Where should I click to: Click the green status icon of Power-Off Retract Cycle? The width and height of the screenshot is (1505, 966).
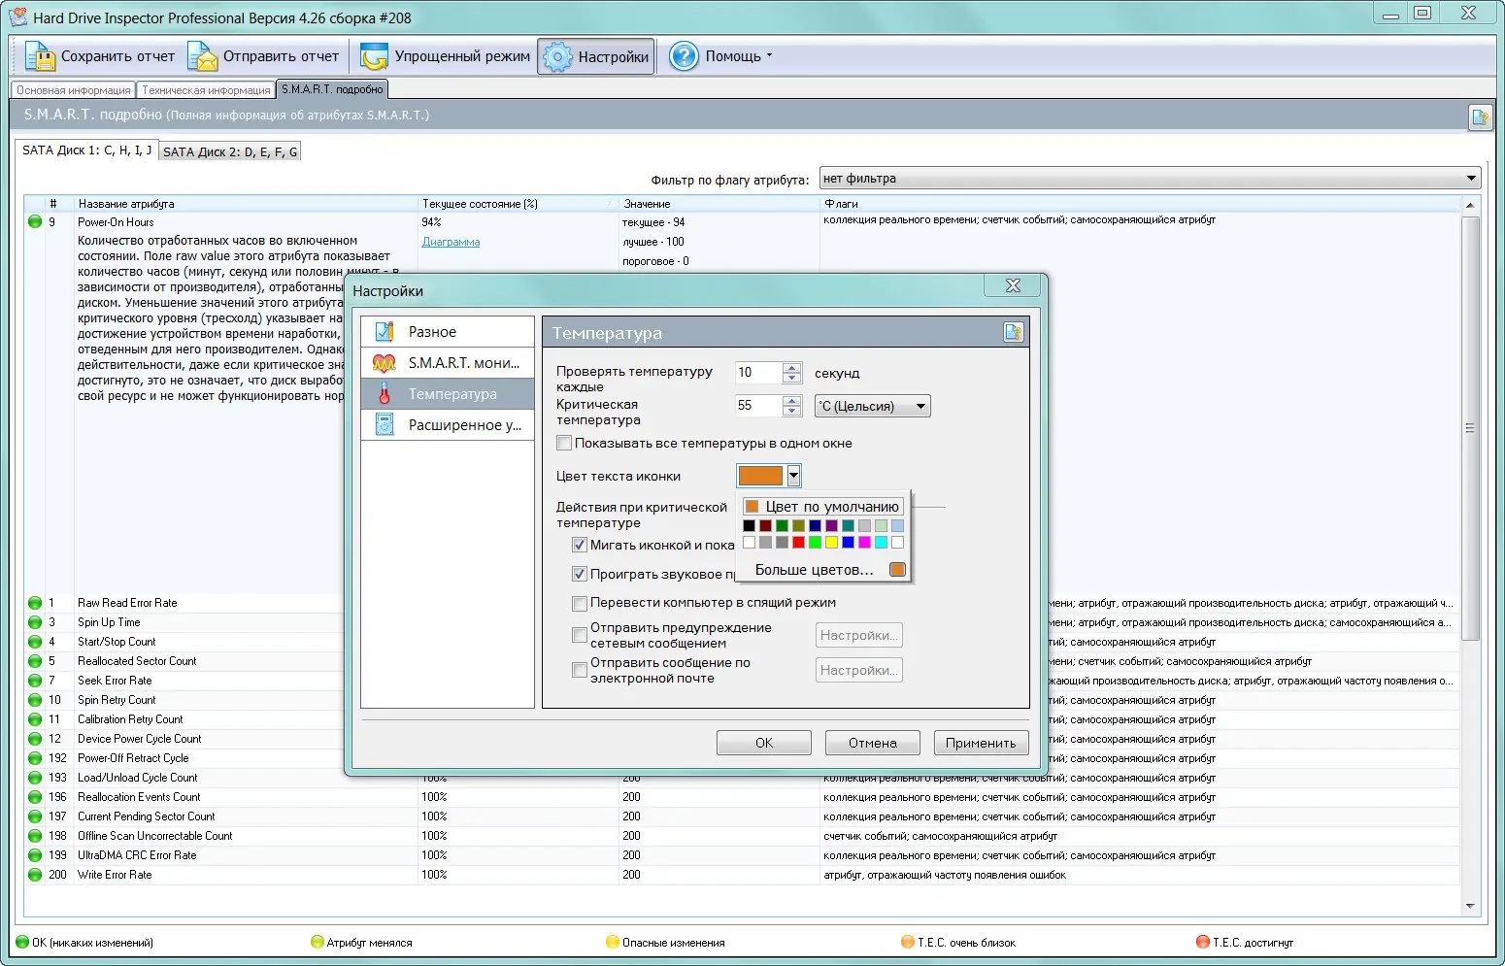pos(35,758)
